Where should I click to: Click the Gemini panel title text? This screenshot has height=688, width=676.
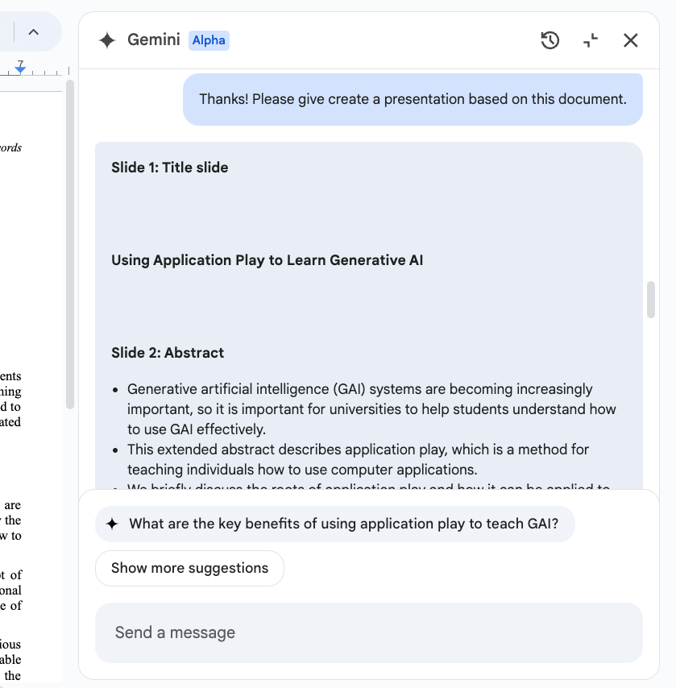click(x=154, y=40)
